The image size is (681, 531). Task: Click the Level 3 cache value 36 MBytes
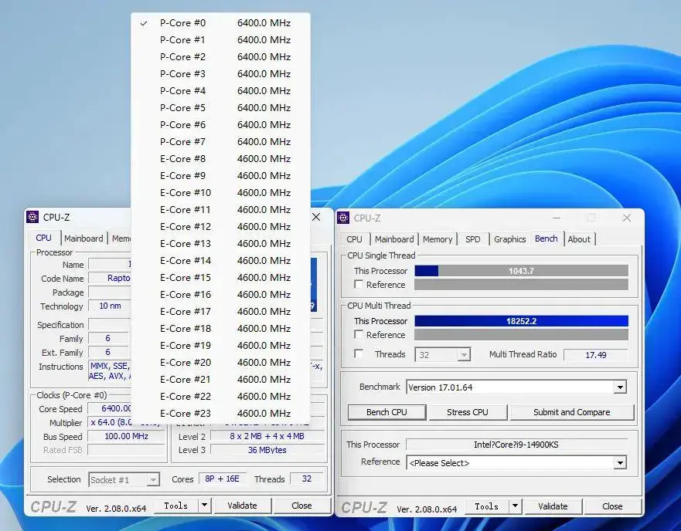tap(267, 450)
